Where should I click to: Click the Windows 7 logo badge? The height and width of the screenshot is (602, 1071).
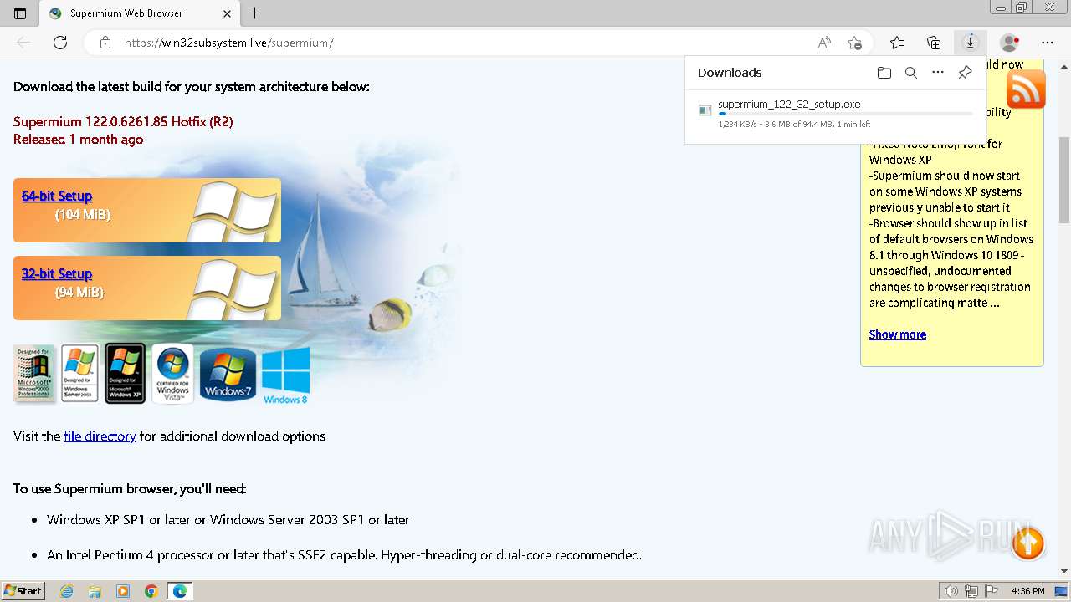coord(228,374)
